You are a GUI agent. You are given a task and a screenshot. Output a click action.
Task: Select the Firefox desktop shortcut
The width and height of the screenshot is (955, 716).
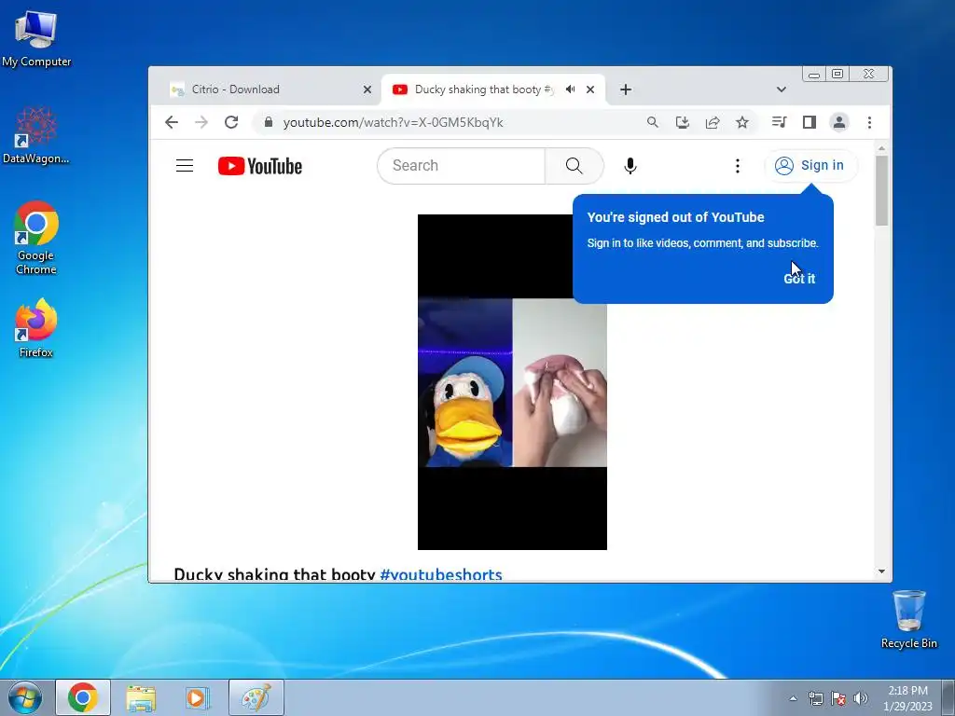coord(36,328)
